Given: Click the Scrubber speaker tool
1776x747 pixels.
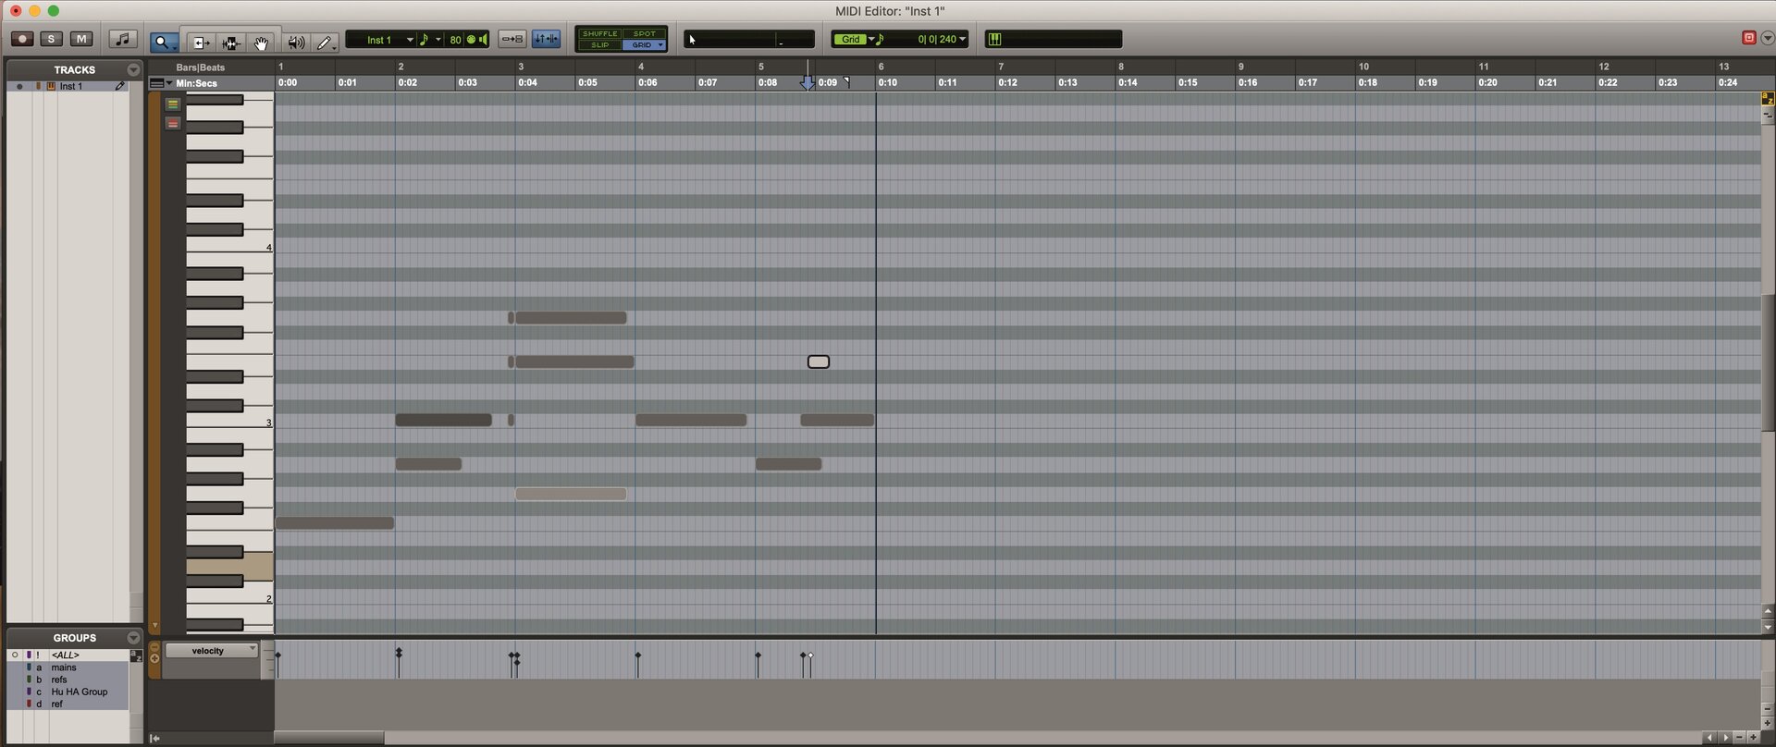Looking at the screenshot, I should [x=295, y=42].
